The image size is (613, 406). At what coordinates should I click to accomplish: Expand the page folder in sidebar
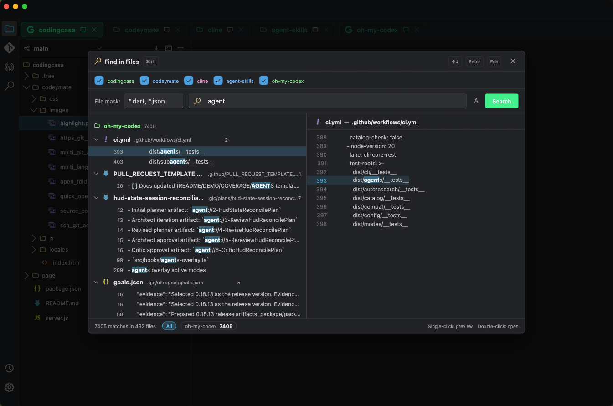[x=26, y=275]
